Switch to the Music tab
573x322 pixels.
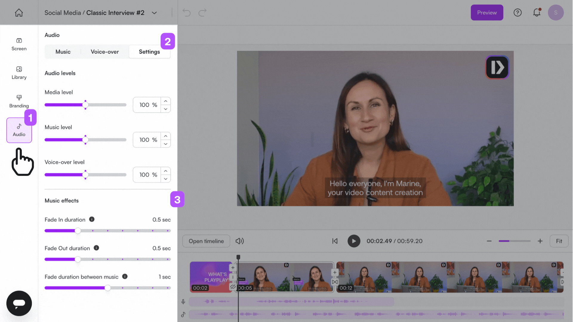click(63, 52)
